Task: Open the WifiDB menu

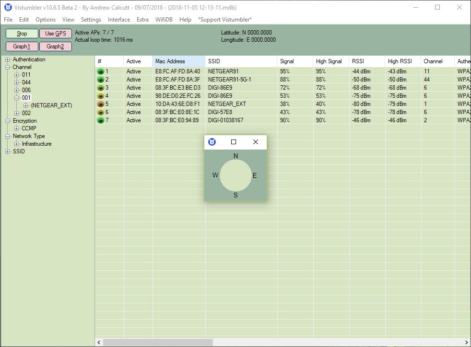Action: click(x=164, y=20)
